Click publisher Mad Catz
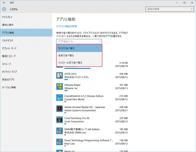Viewport: 196px width, 152px height. (69, 144)
